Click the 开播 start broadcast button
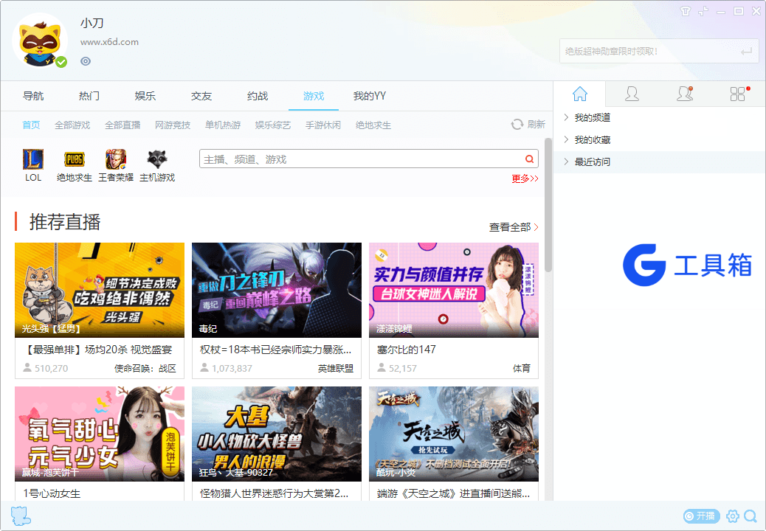Image resolution: width=766 pixels, height=531 pixels. pos(701,516)
